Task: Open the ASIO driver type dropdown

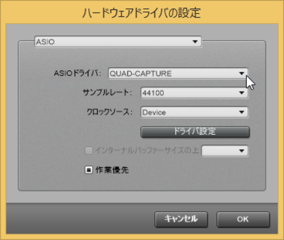Action: tap(118, 42)
